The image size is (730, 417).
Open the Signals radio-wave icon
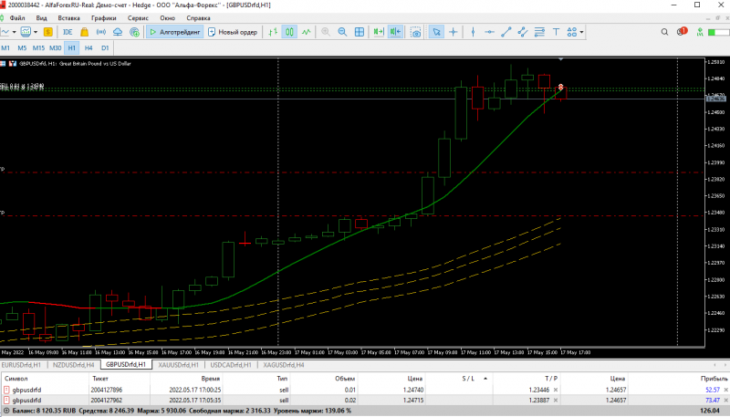coord(100,32)
